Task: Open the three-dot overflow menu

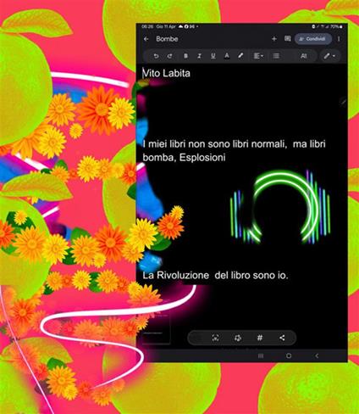Action: point(339,39)
